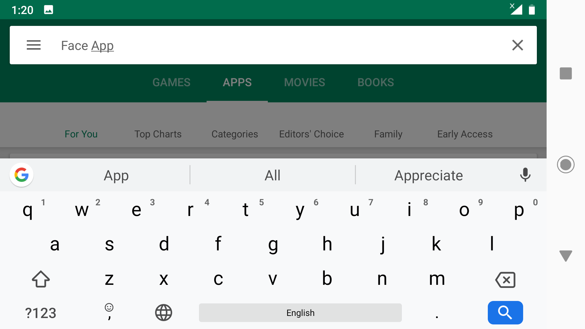
Task: Tap the letter t key
Action: 246,210
